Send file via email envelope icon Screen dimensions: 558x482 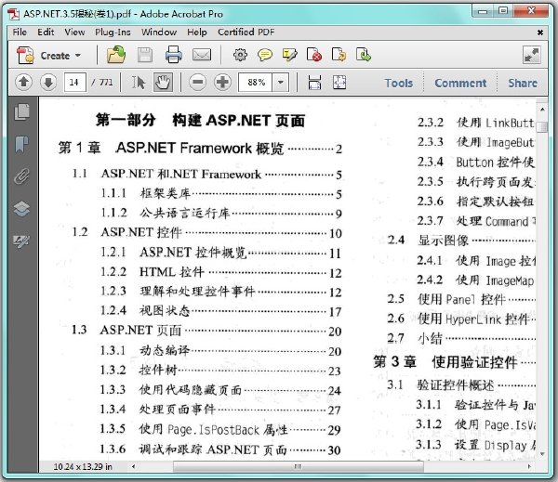coord(202,55)
